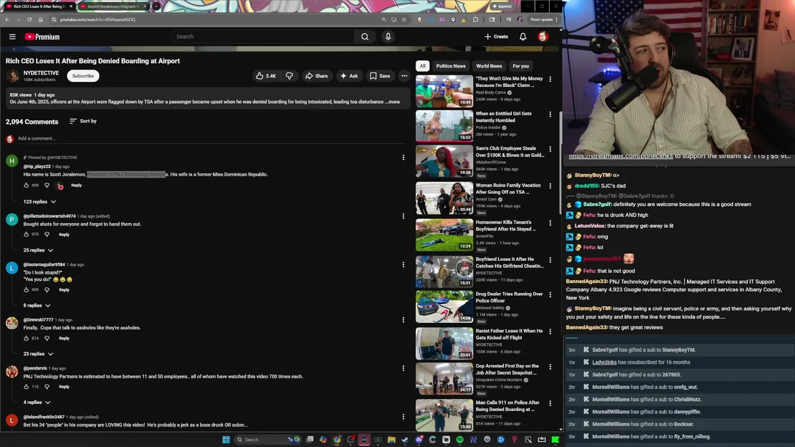This screenshot has width=795, height=447.
Task: Open 'Sam's Club Employee Steals' video thumbnail
Action: [444, 161]
